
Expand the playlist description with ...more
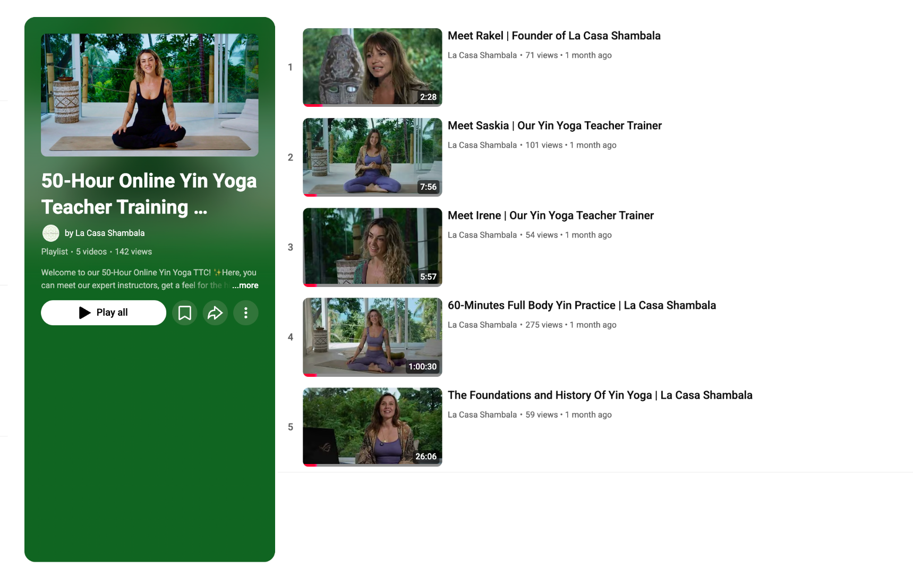[245, 285]
